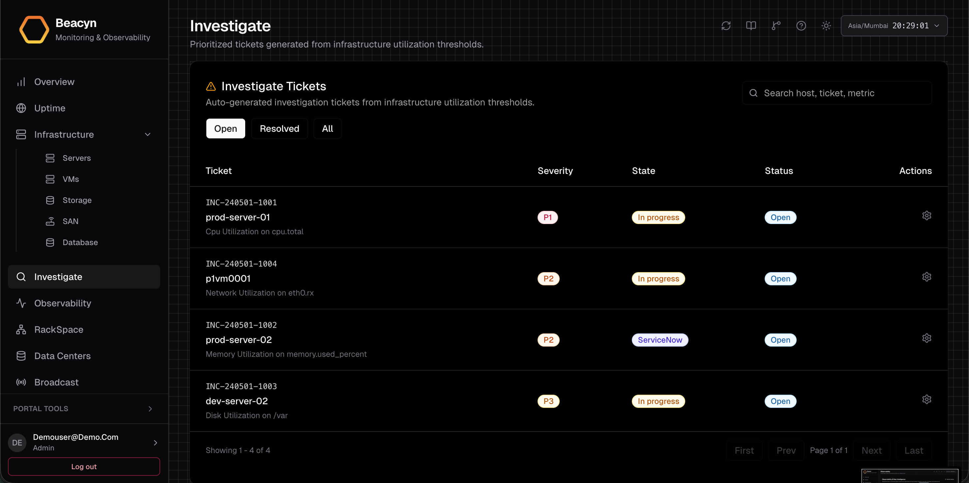Click the Severity column header

coord(555,171)
